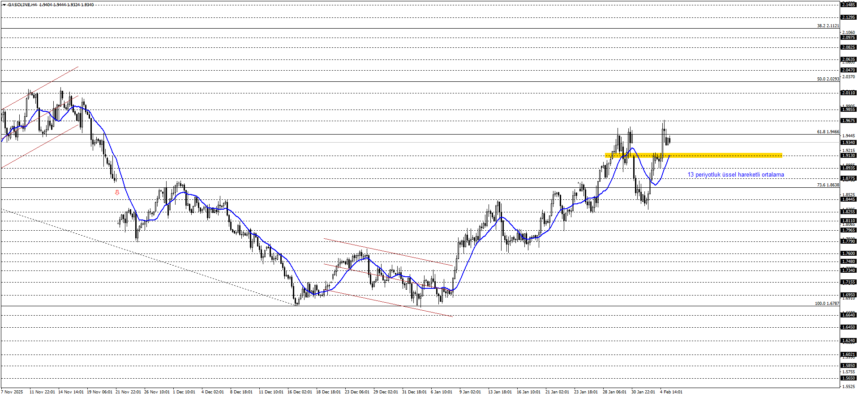Open the chart dropdown triangle beside GASOLINE,H4
Viewport: 858px width, 397px height.
[x=4, y=5]
